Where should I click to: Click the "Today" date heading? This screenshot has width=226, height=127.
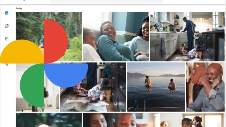(19, 8)
